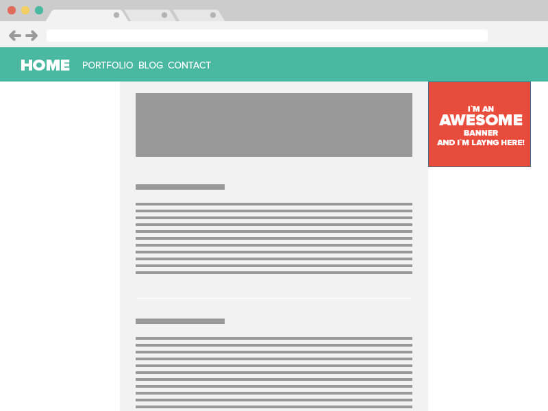Click the green maximize dot
Screen dimensions: 548x411
tap(39, 10)
